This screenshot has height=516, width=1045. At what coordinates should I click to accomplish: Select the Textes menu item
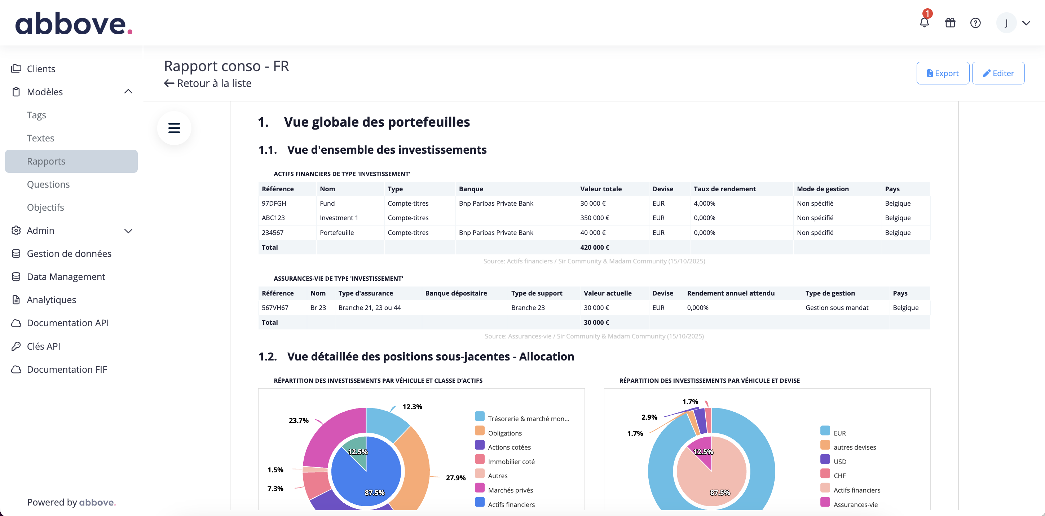point(40,138)
